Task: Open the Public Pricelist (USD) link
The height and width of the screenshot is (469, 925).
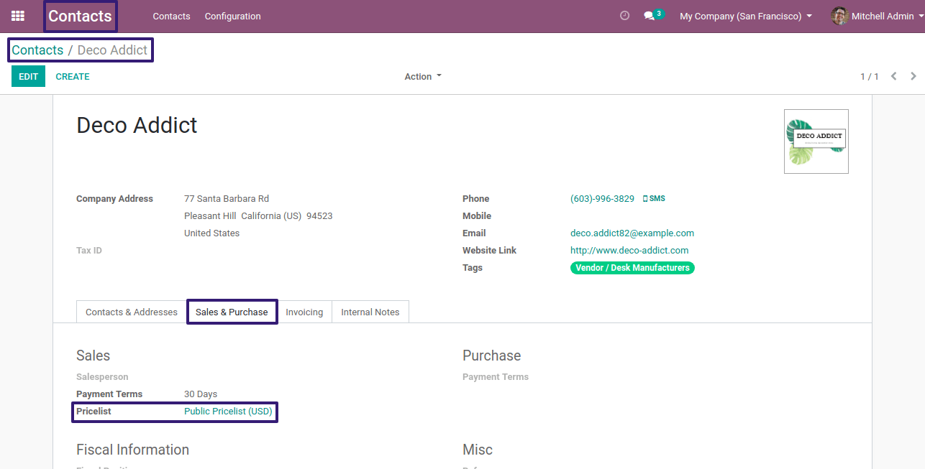Action: click(x=228, y=411)
